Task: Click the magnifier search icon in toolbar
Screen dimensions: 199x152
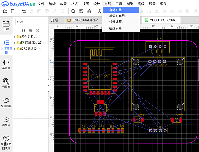Action: click(73, 11)
